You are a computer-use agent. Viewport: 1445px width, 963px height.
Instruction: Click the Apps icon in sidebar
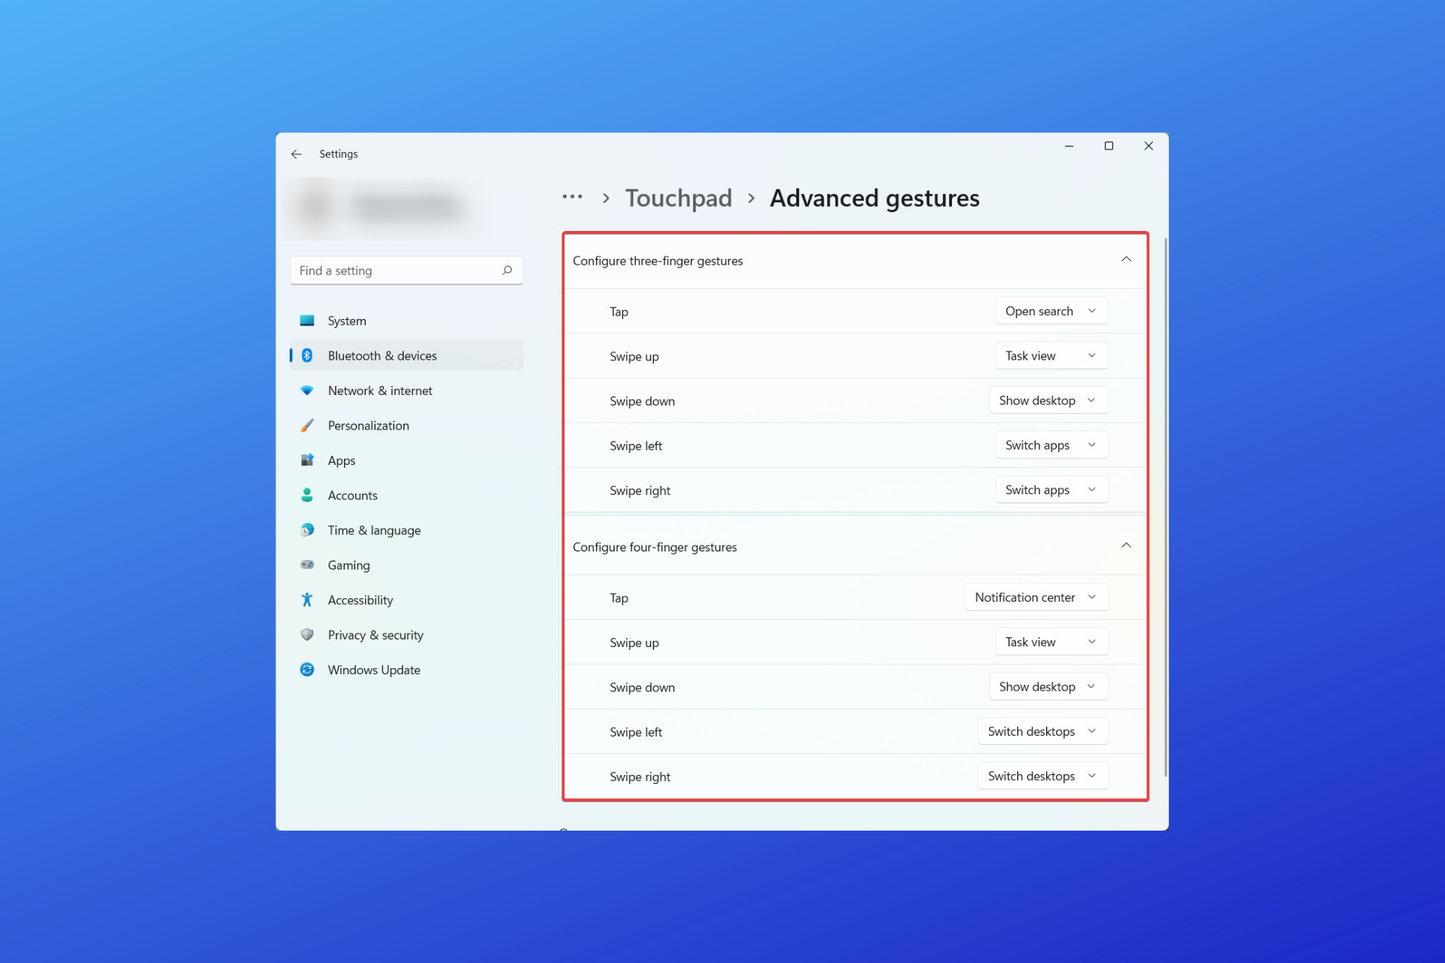point(307,460)
